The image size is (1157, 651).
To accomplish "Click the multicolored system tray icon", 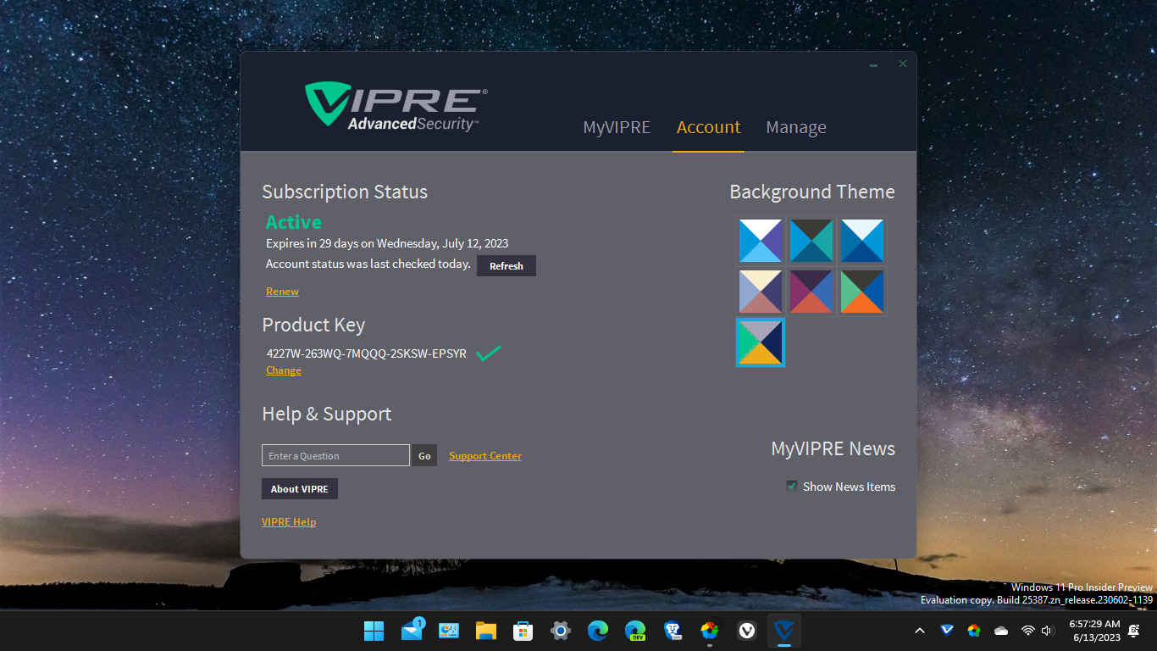I will pyautogui.click(x=974, y=630).
